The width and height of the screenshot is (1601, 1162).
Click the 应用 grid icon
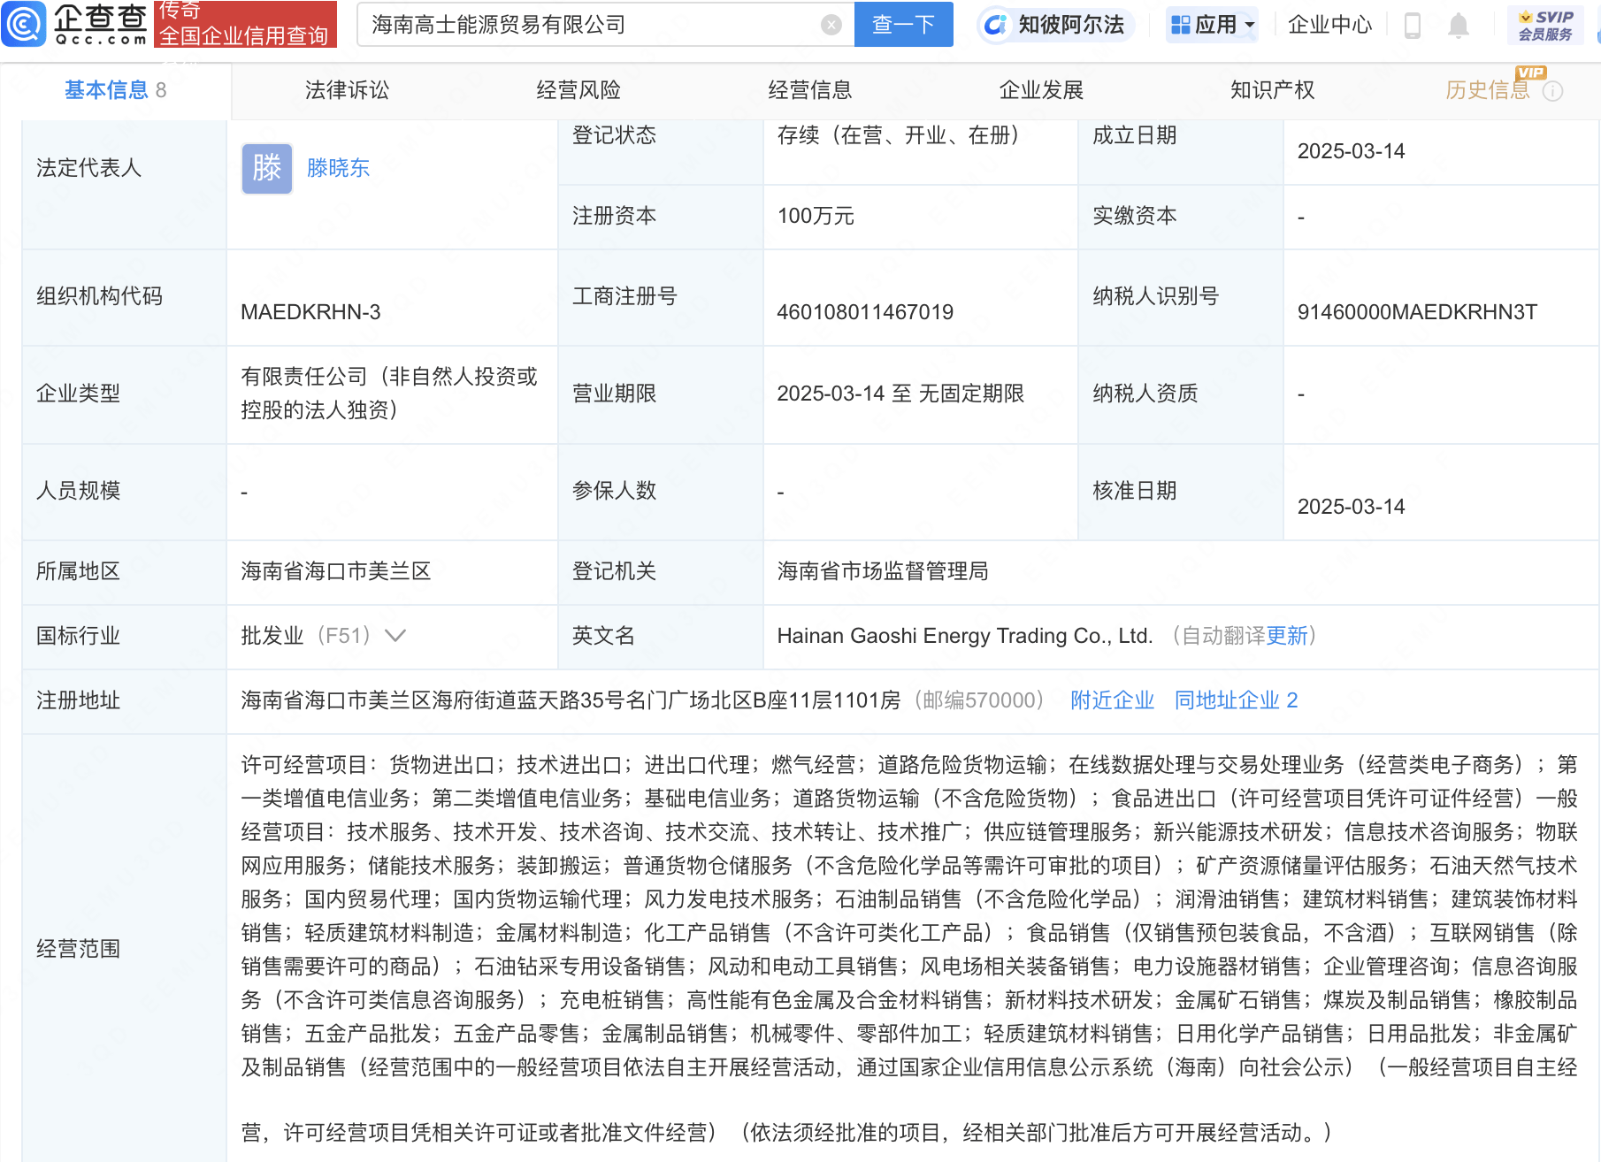coord(1180,25)
